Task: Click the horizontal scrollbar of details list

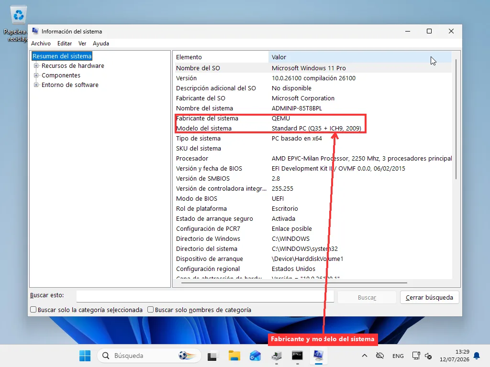Action: point(294,283)
